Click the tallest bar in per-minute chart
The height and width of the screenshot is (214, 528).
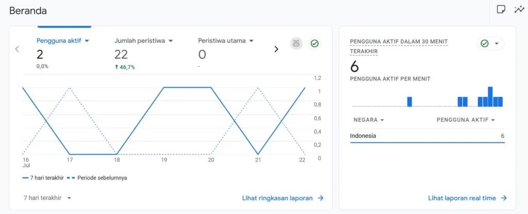click(490, 97)
